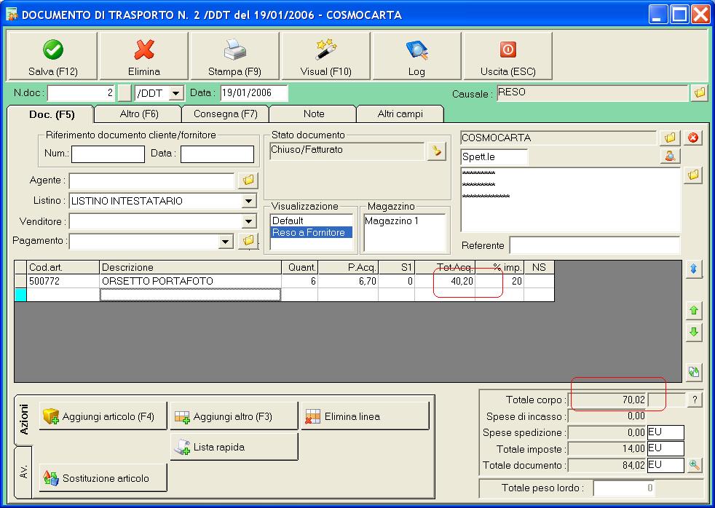Select Magazzino 1 in warehouse list
The height and width of the screenshot is (508, 715).
coord(405,221)
